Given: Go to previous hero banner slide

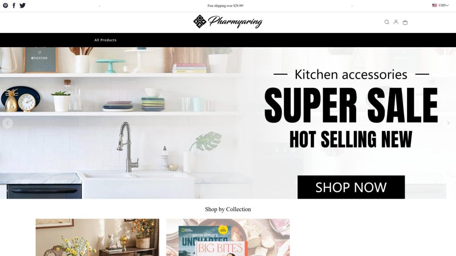Looking at the screenshot, I should [x=8, y=123].
